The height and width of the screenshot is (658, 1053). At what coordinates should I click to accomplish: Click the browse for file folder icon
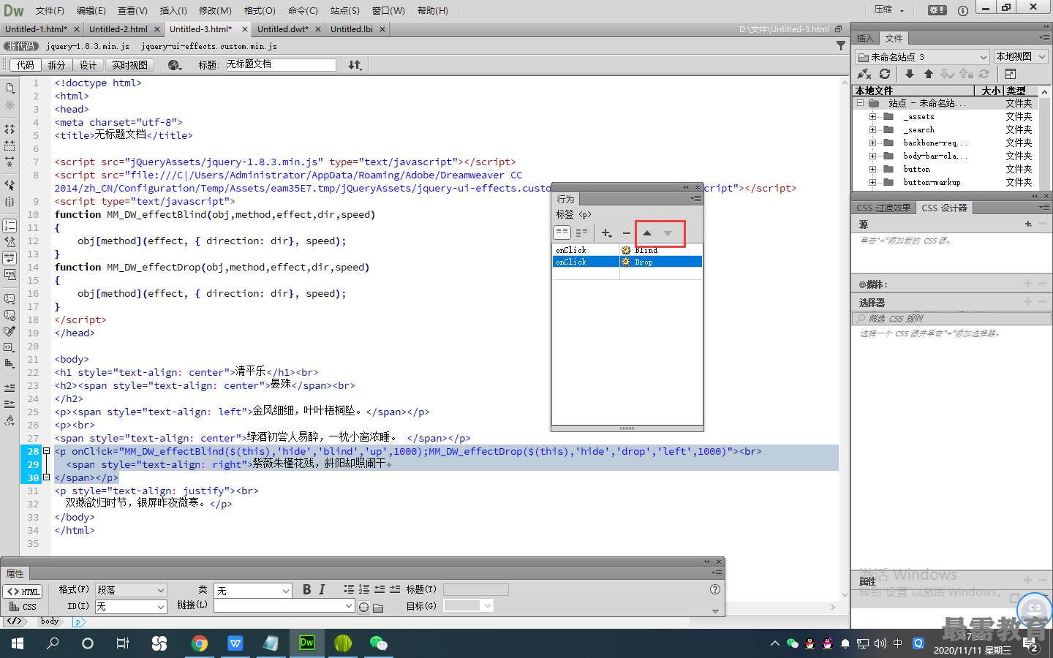pyautogui.click(x=378, y=607)
